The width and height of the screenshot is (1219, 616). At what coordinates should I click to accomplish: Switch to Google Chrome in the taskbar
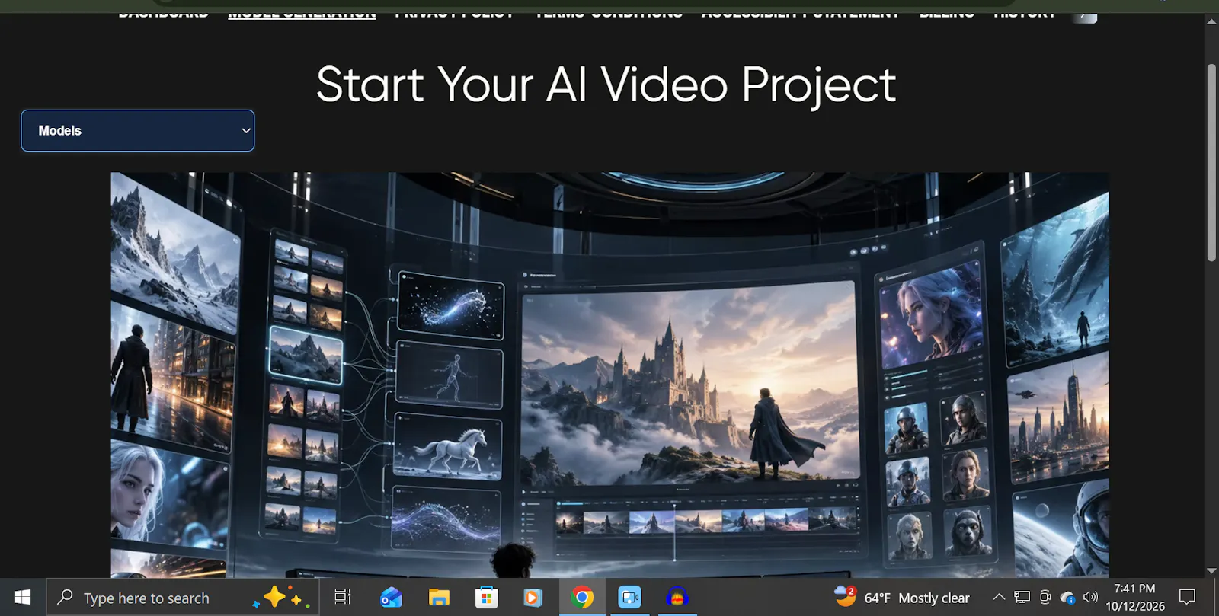tap(582, 598)
